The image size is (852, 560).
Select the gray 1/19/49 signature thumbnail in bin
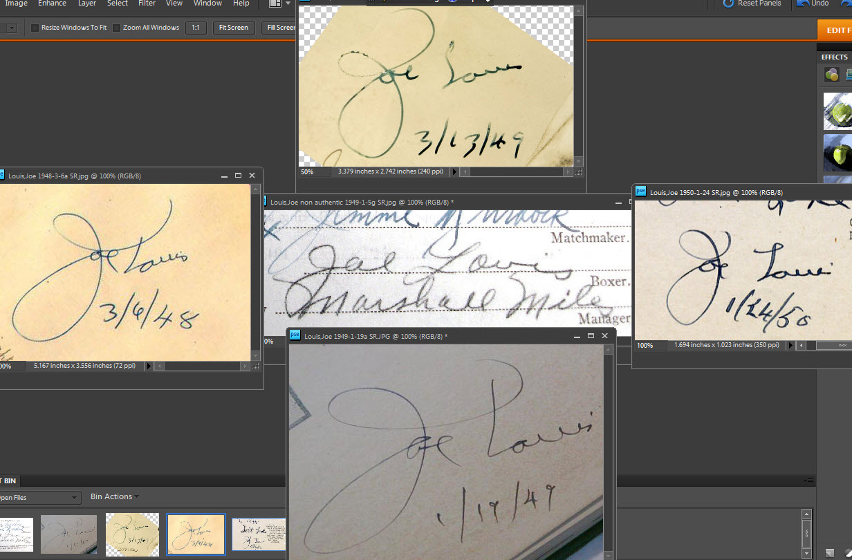68,534
